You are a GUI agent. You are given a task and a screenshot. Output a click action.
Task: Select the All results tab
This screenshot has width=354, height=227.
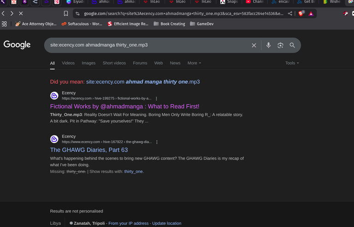53,63
